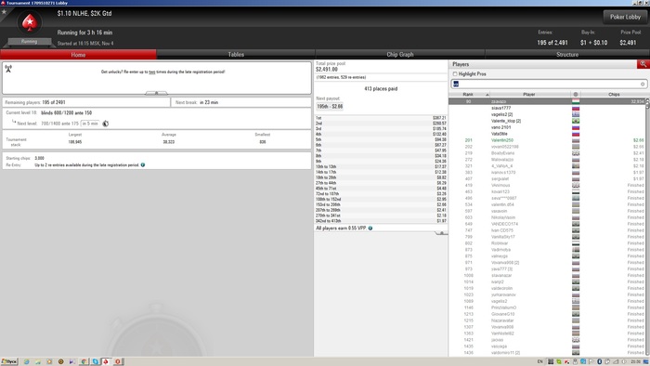This screenshot has height=366, width=650.
Task: Select the zsavaco player row
Action: [547, 101]
